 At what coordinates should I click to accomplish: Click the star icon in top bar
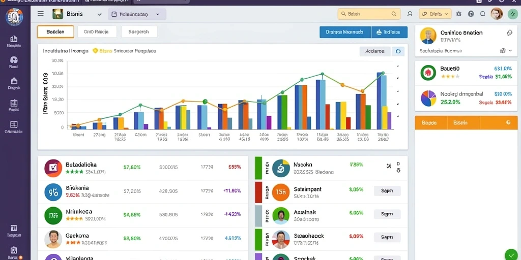[459, 14]
